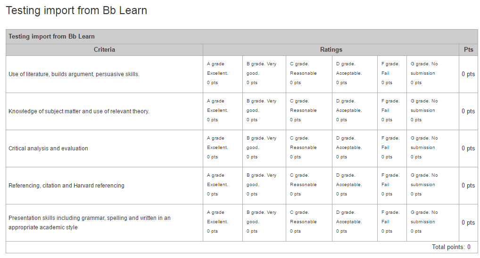Select 'Knowledge of subject matter' criterion

[x=79, y=111]
